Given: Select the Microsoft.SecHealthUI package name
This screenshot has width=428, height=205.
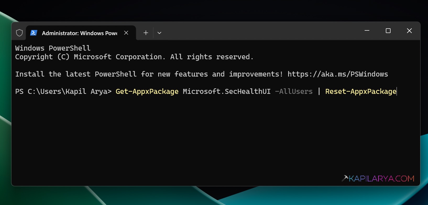Looking at the screenshot, I should 227,91.
